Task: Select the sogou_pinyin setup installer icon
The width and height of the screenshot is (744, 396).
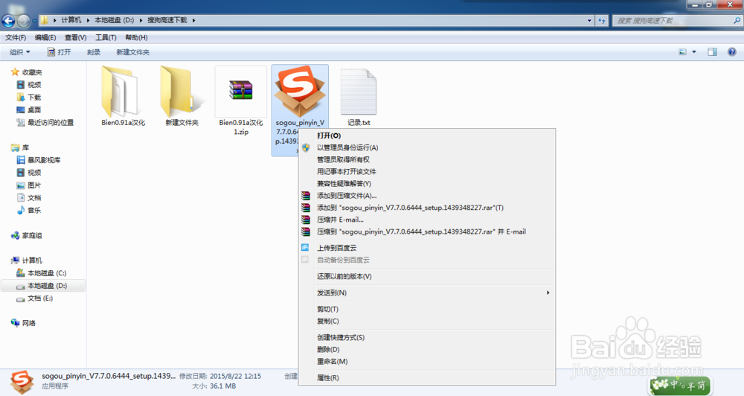Action: tap(300, 92)
